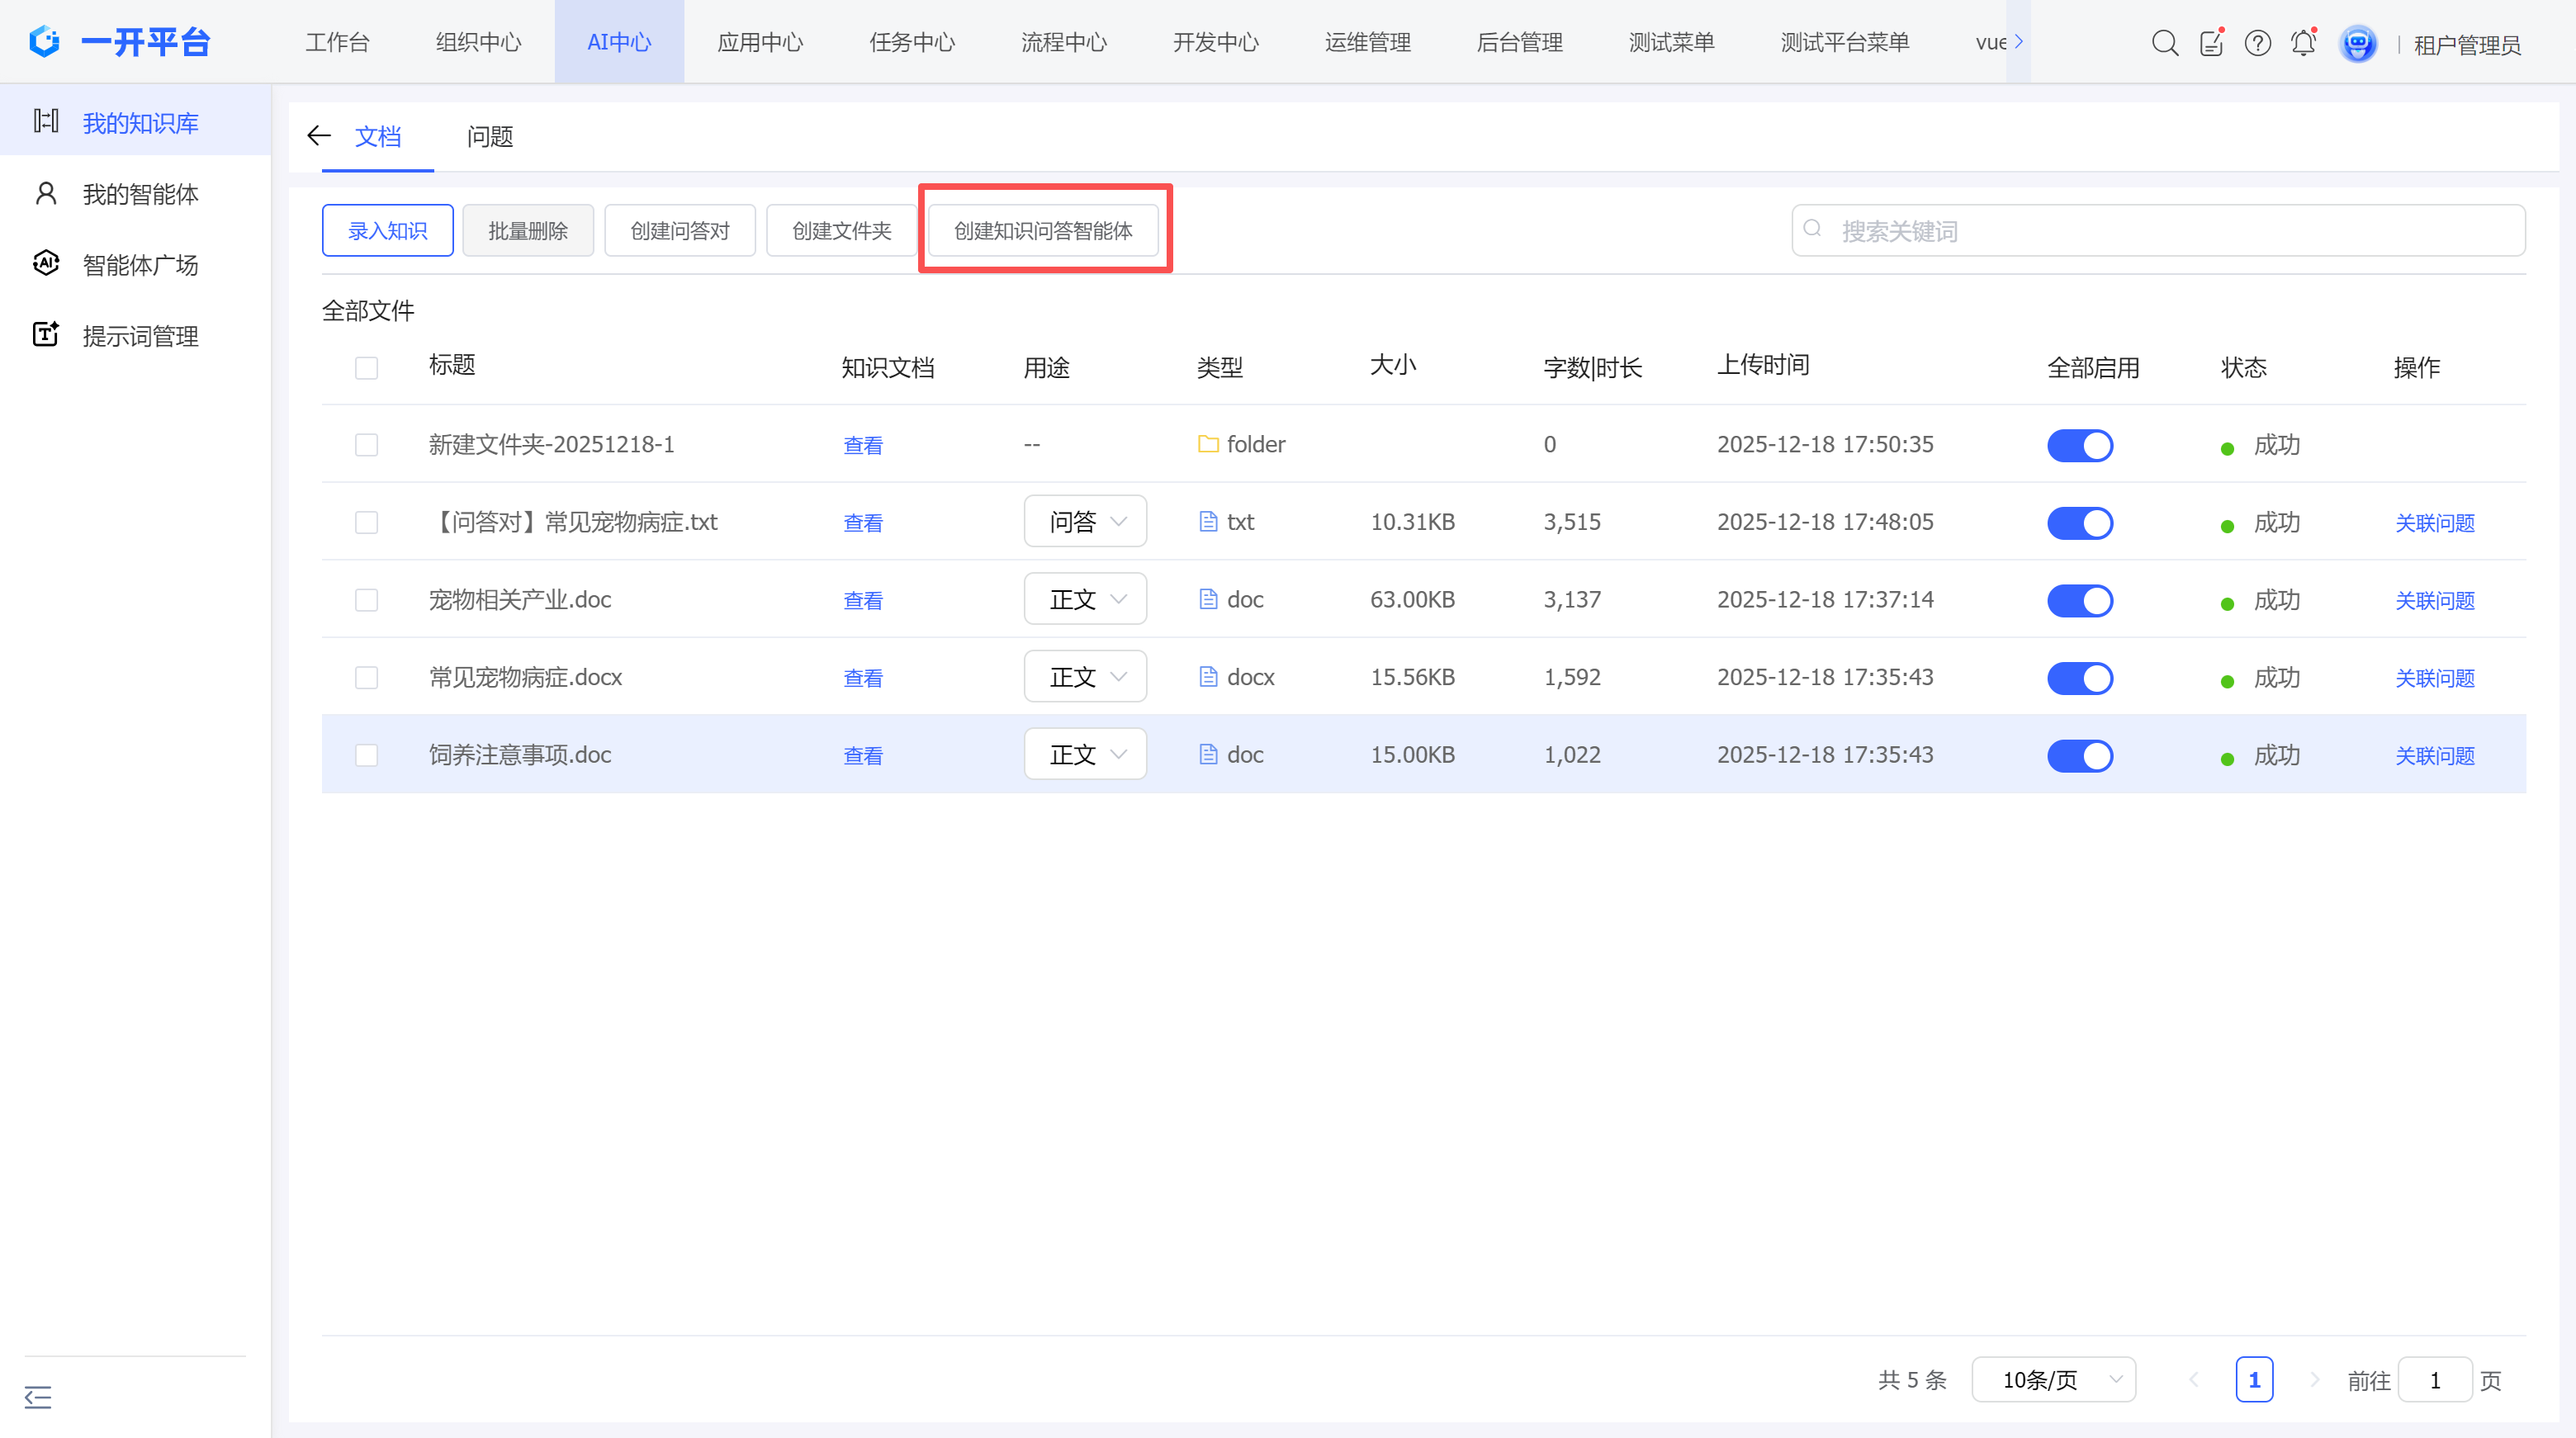
Task: Open the note edit icon in header
Action: (x=2211, y=43)
